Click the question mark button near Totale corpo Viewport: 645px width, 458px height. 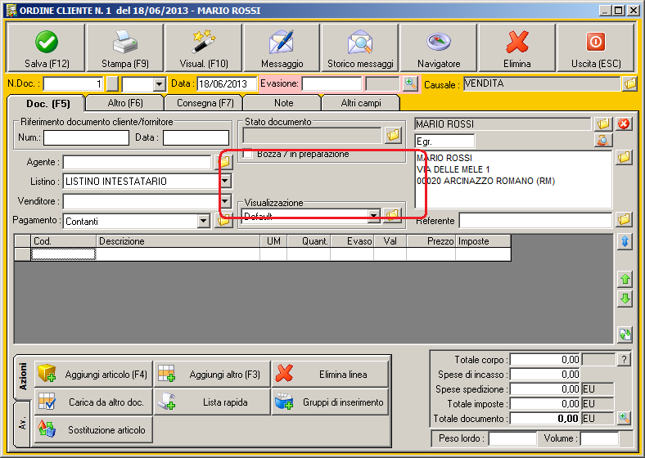click(624, 360)
